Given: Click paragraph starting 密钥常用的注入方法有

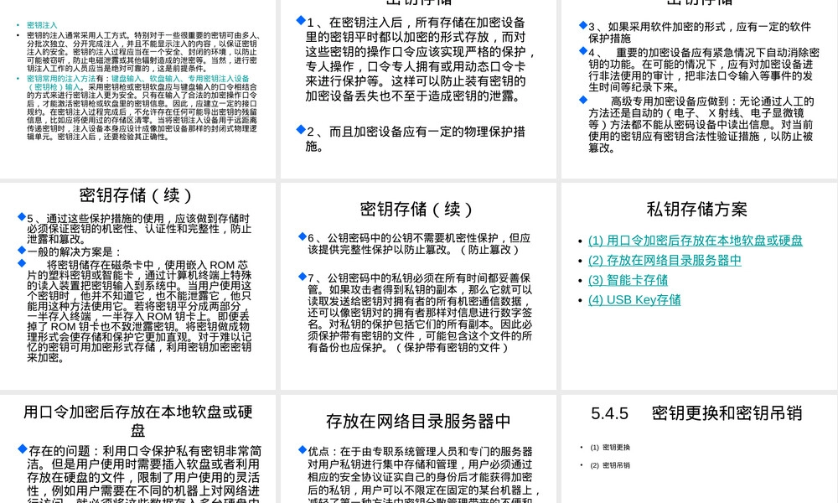Looking at the screenshot, I should point(142,107).
